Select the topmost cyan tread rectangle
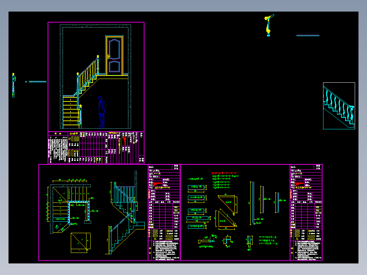 click(x=196, y=187)
